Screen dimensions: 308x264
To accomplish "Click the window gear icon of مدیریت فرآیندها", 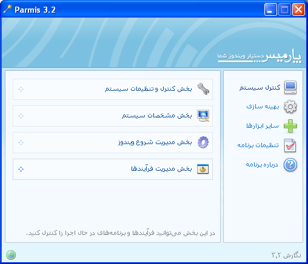I will [203, 169].
